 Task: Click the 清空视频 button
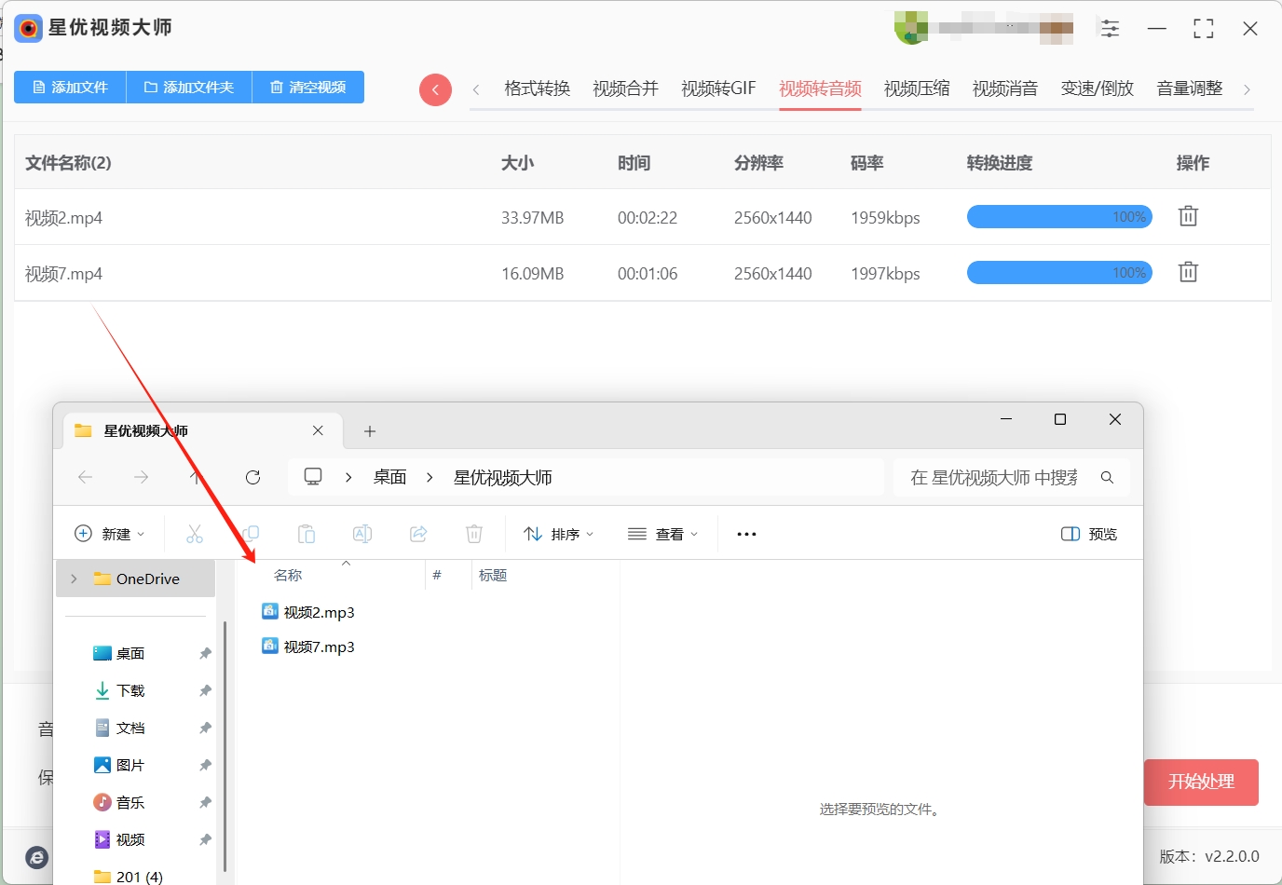[308, 87]
